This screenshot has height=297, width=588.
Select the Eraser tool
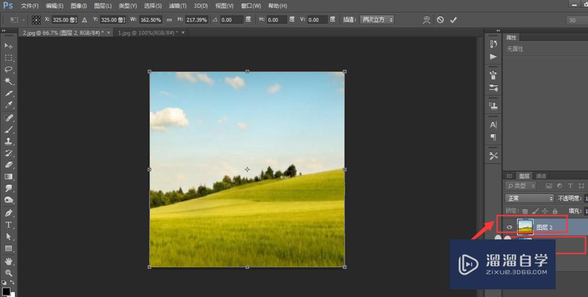click(x=8, y=165)
